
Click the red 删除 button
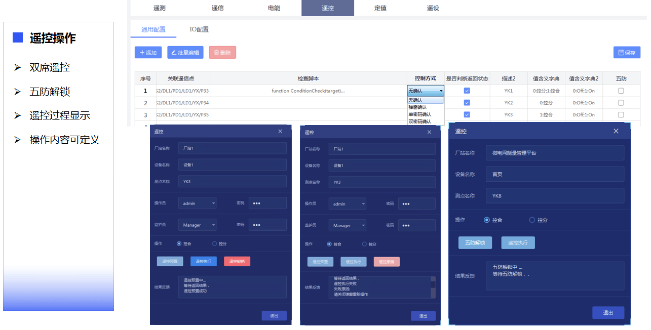[x=222, y=53]
